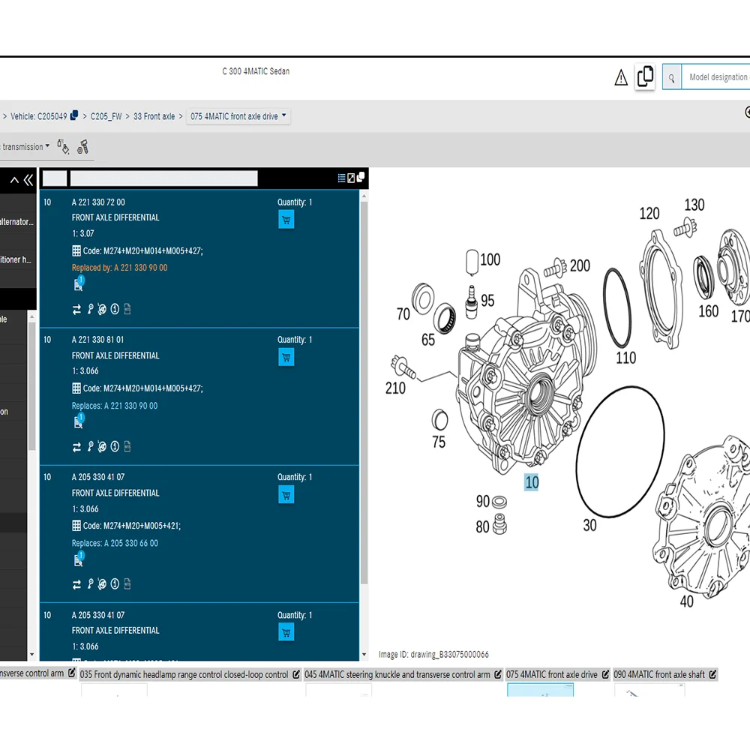Click the wide part filter field above parts list
Image resolution: width=750 pixels, height=750 pixels.
[164, 178]
